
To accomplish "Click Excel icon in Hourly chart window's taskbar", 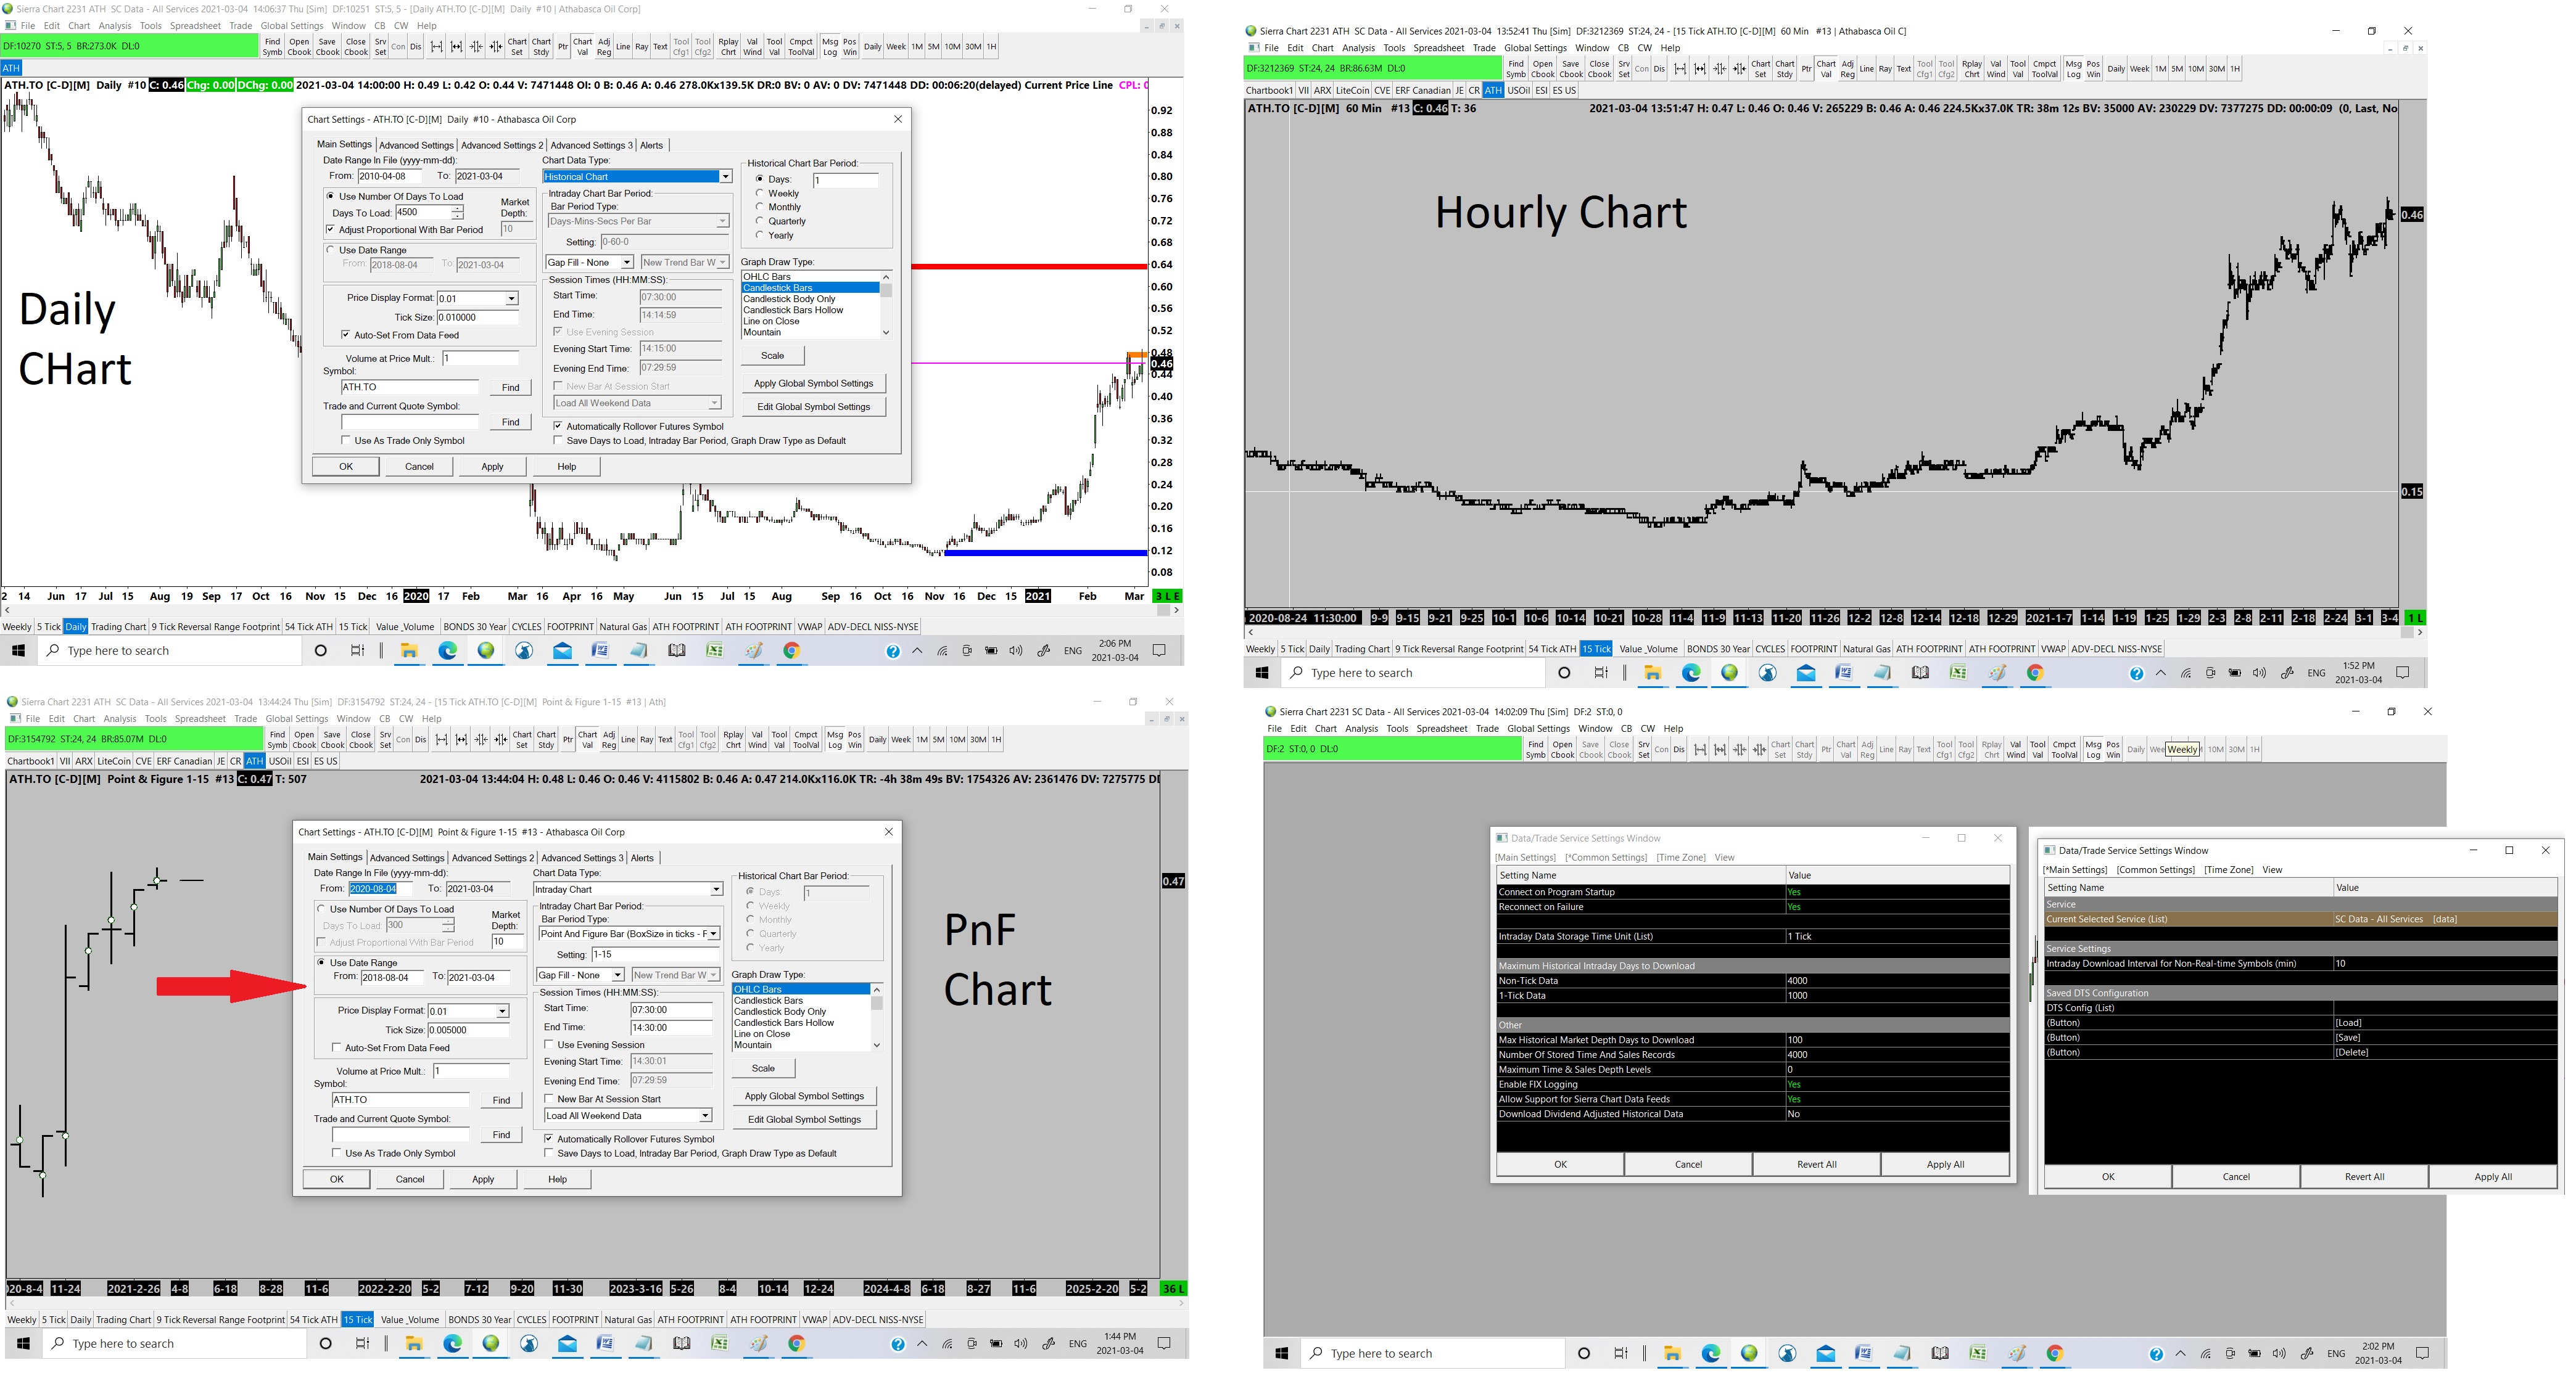I will pyautogui.click(x=1958, y=673).
